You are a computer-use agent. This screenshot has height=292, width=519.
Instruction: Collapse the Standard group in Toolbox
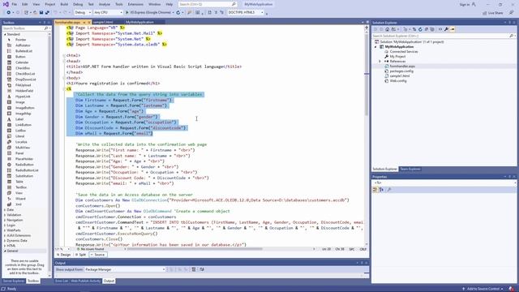pos(5,34)
